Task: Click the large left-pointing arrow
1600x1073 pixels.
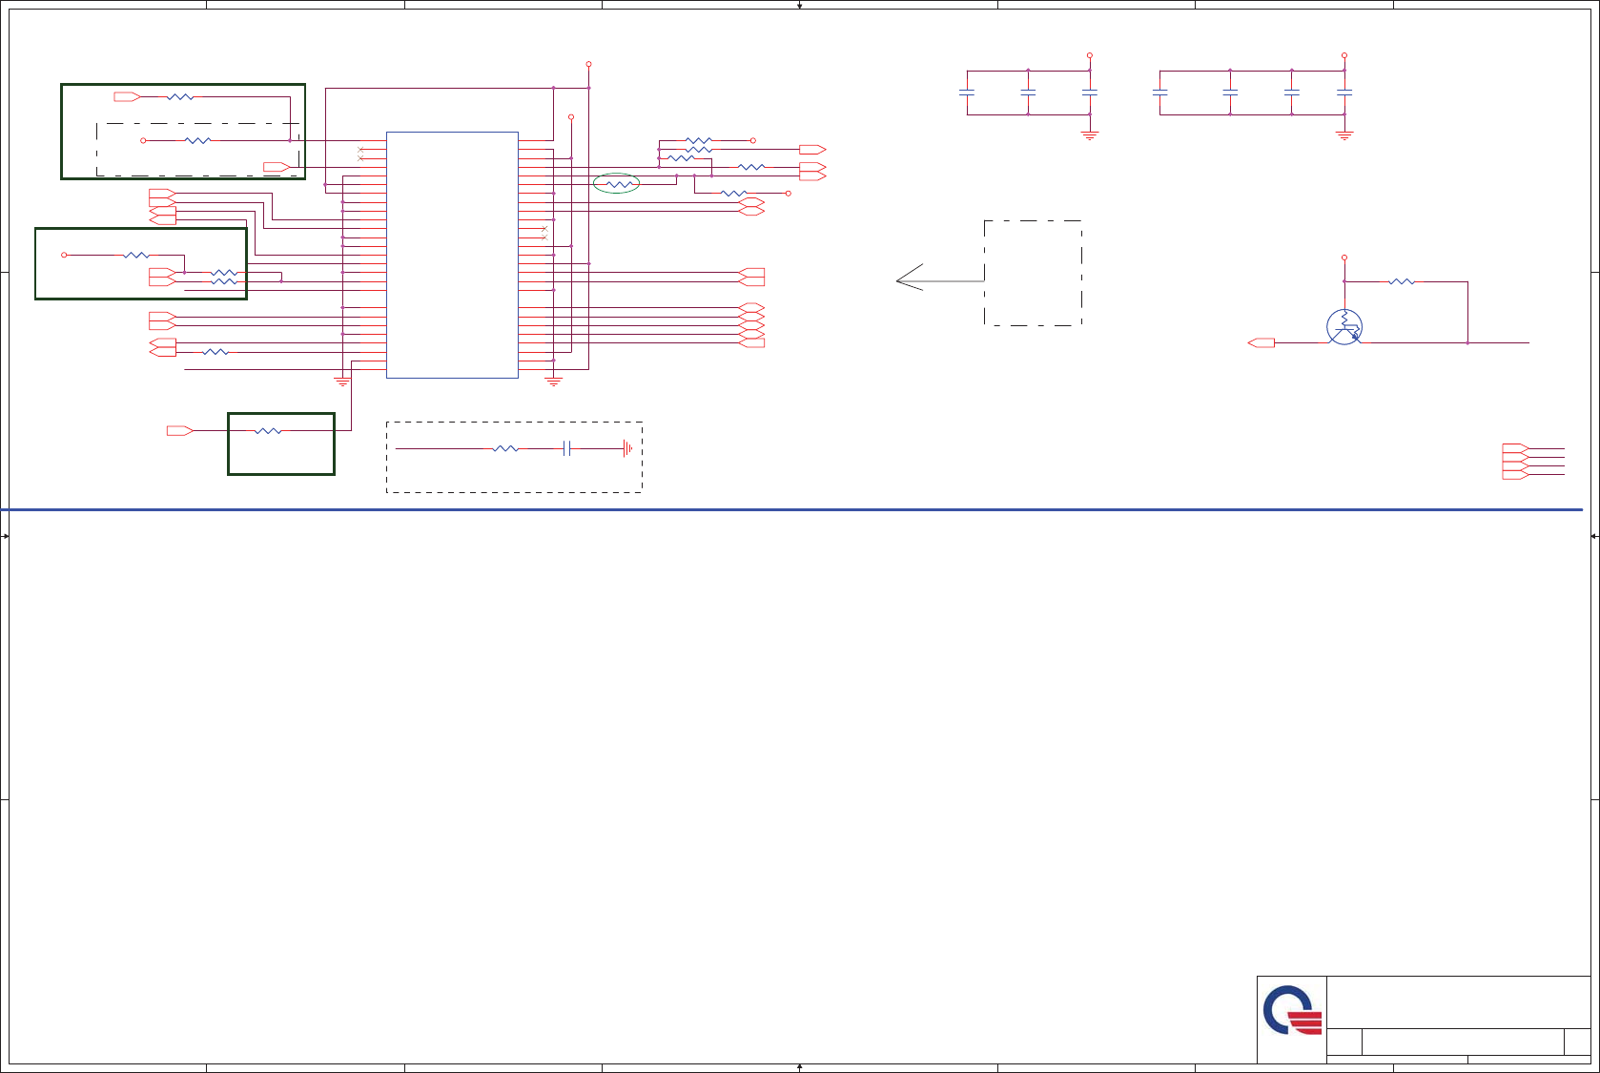Action: click(x=939, y=278)
